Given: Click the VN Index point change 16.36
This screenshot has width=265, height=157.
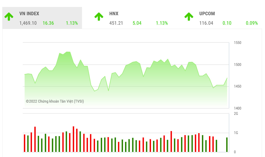Looking at the screenshot, I should coord(48,23).
